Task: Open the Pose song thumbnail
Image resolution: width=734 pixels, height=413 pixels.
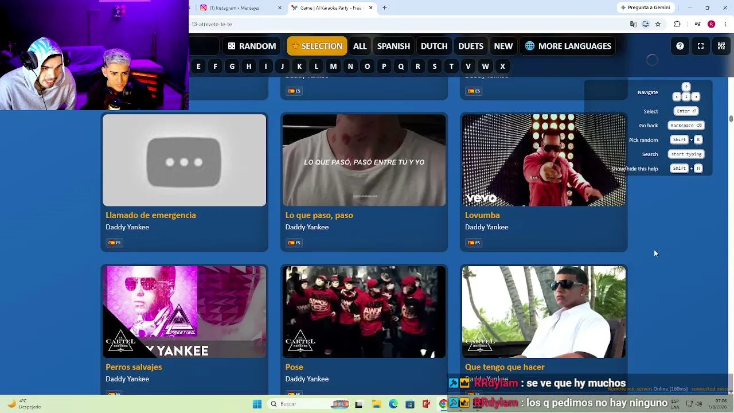Action: tap(364, 312)
